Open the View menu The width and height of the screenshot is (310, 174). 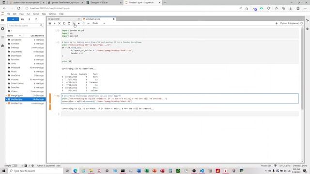21,14
